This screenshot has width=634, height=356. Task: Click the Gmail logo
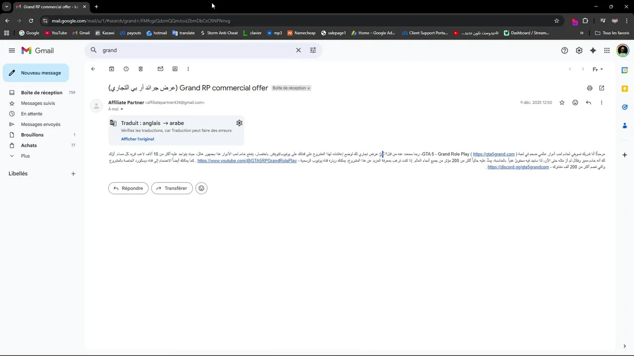coord(38,50)
